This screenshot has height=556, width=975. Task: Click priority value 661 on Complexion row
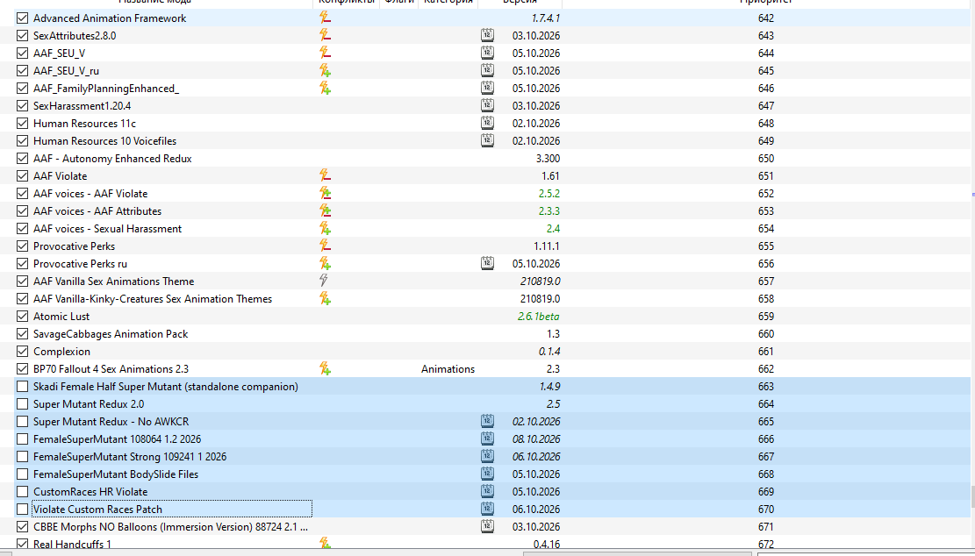(x=766, y=352)
